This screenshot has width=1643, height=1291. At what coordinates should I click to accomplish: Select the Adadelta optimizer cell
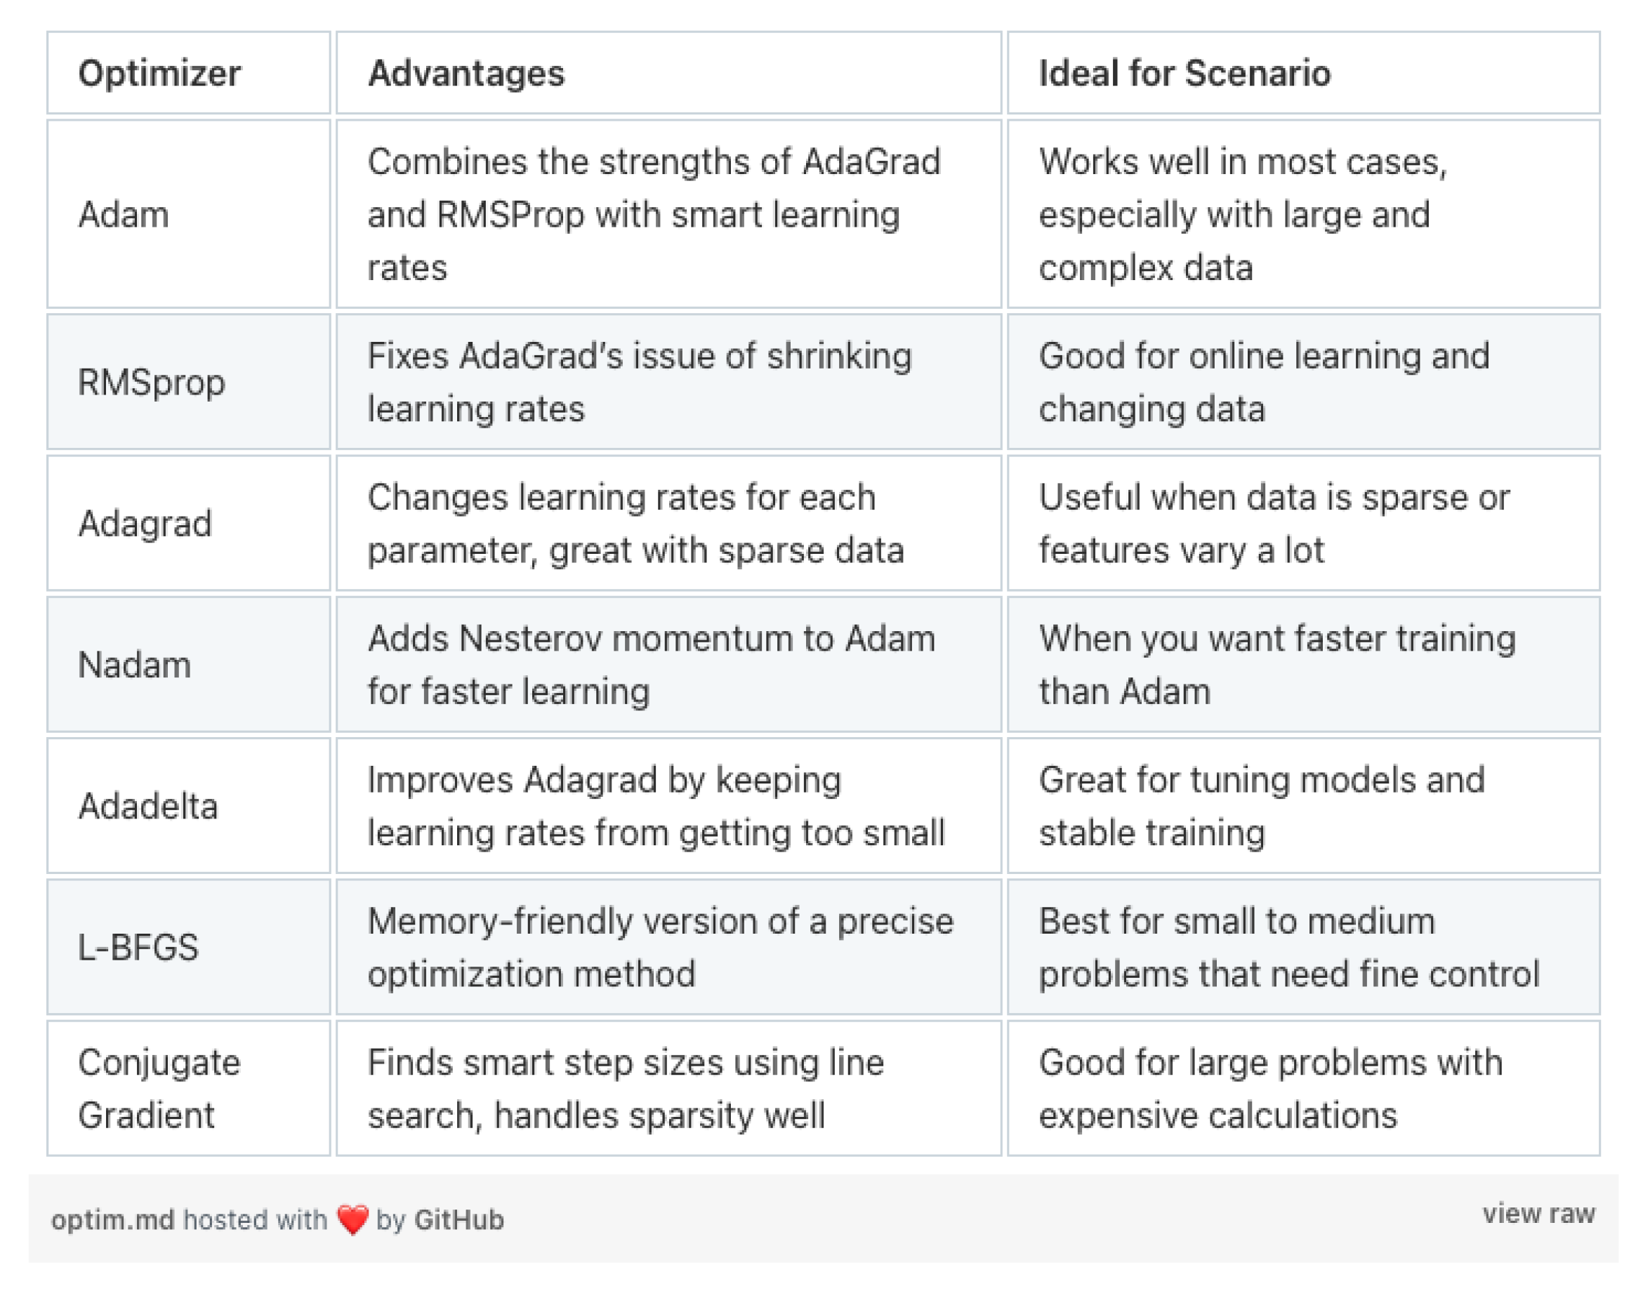tap(147, 806)
